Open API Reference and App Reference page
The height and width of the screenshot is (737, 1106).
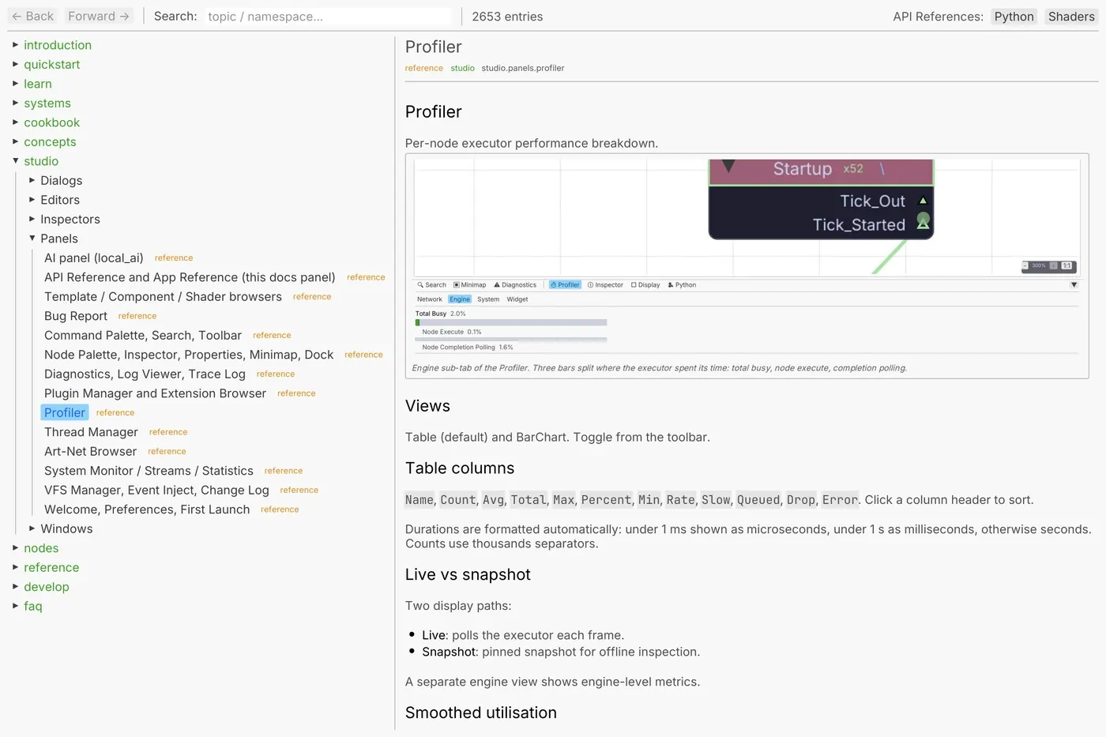click(x=190, y=277)
